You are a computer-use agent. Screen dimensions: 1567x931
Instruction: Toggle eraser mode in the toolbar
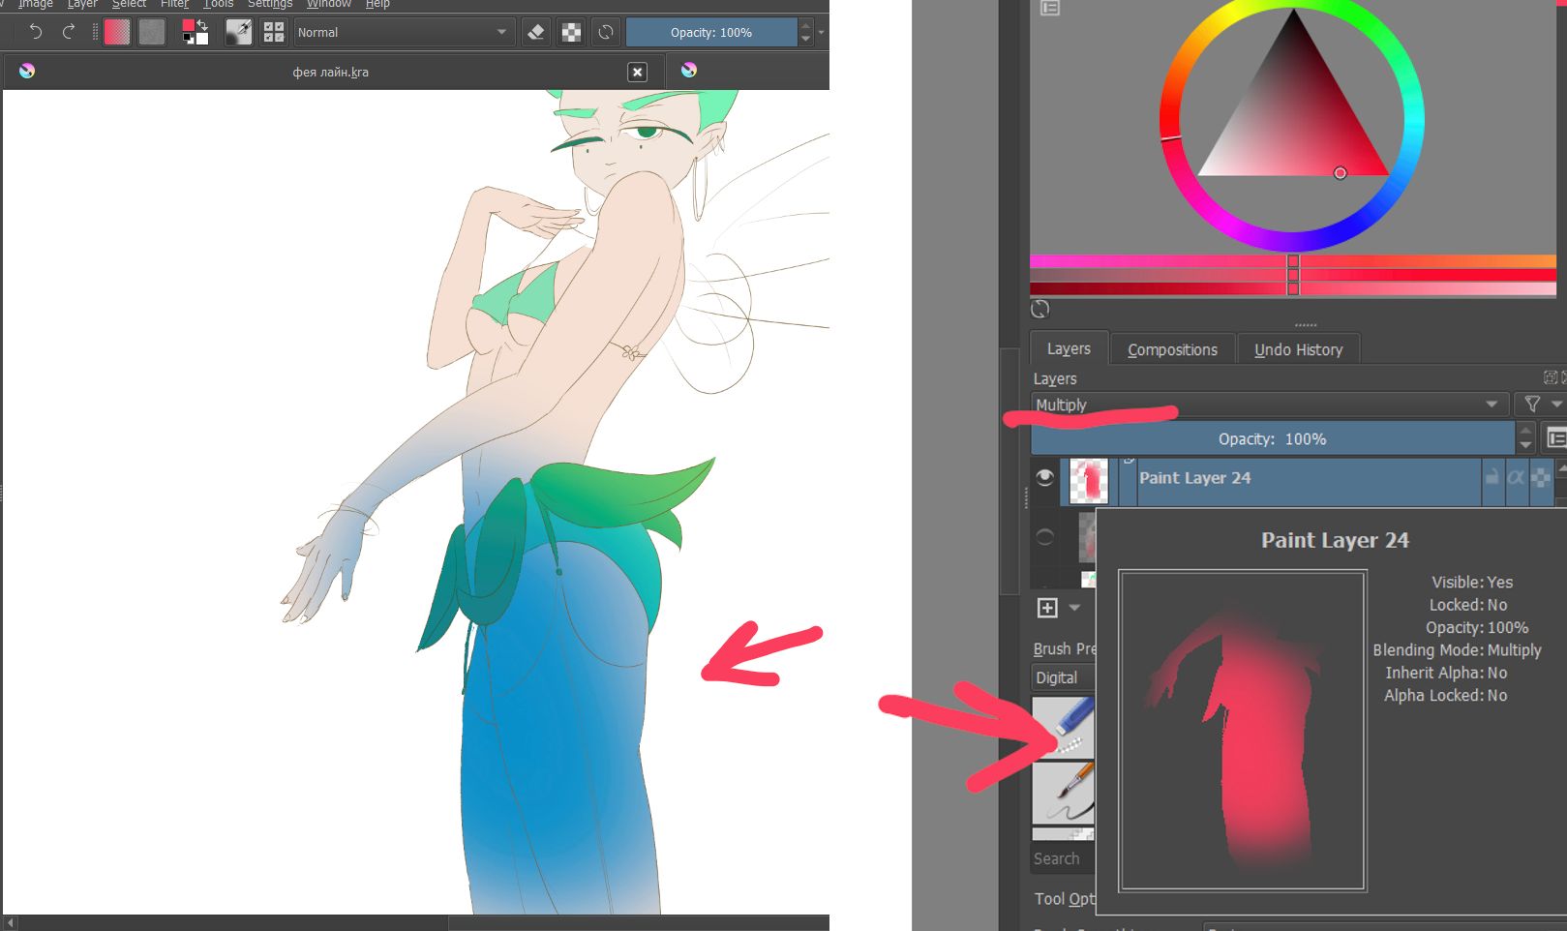coord(536,32)
